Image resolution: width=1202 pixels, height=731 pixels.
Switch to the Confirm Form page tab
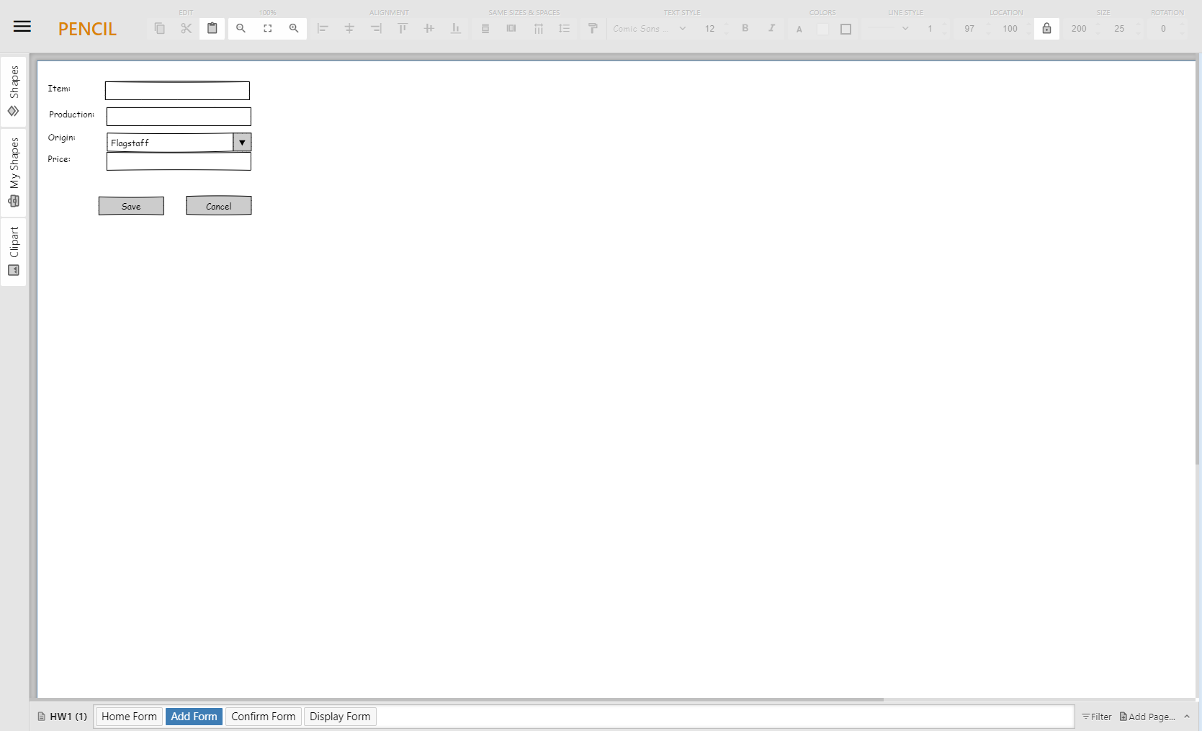pos(263,717)
